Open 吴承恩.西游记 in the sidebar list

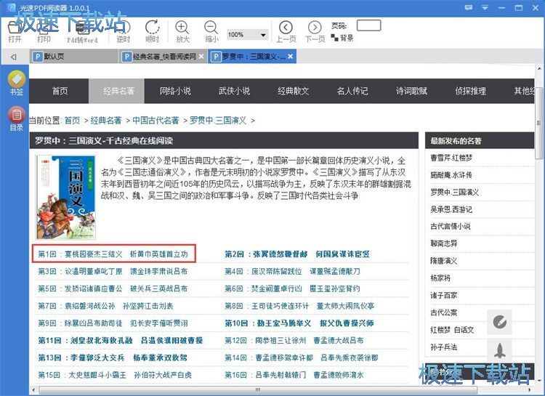tap(451, 209)
